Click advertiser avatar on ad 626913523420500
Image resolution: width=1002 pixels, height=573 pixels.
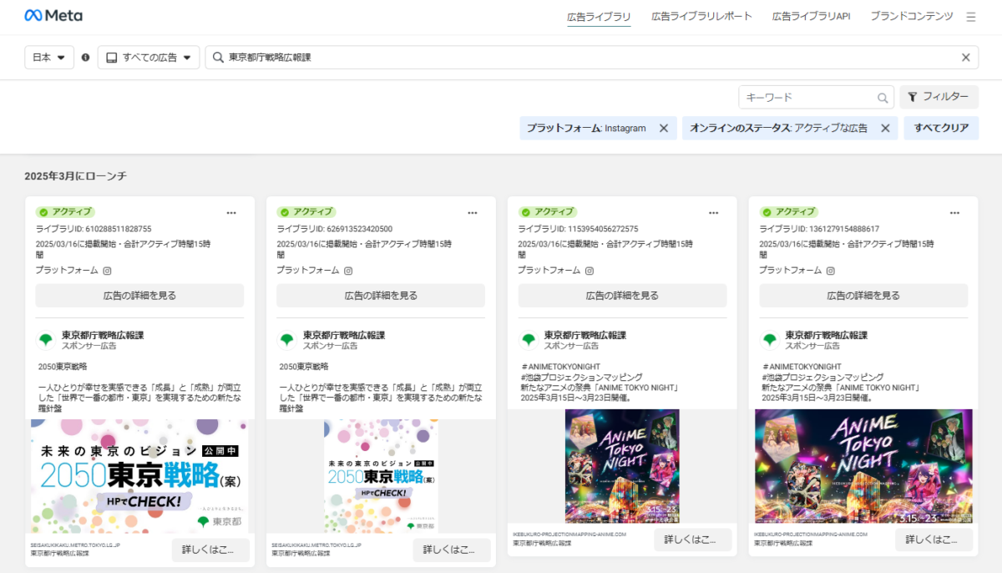pyautogui.click(x=287, y=340)
